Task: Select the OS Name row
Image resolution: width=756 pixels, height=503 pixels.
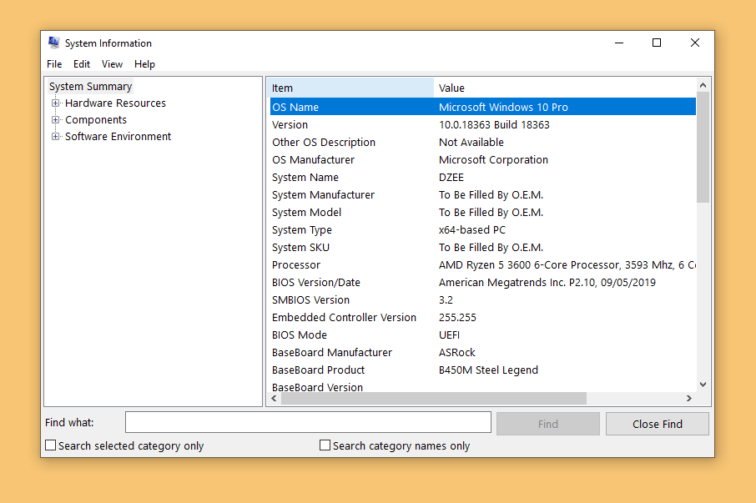Action: tap(482, 107)
